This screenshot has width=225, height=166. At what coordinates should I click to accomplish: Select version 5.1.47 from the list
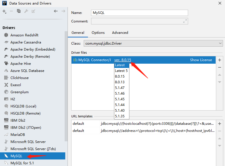(122, 88)
